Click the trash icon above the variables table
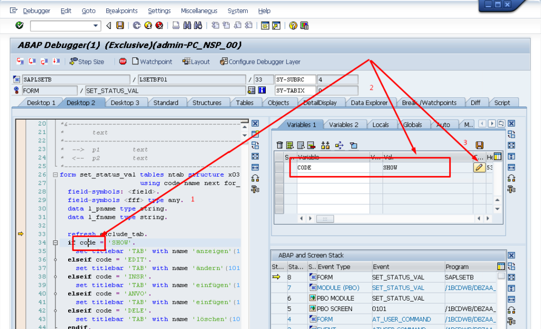 click(x=279, y=145)
